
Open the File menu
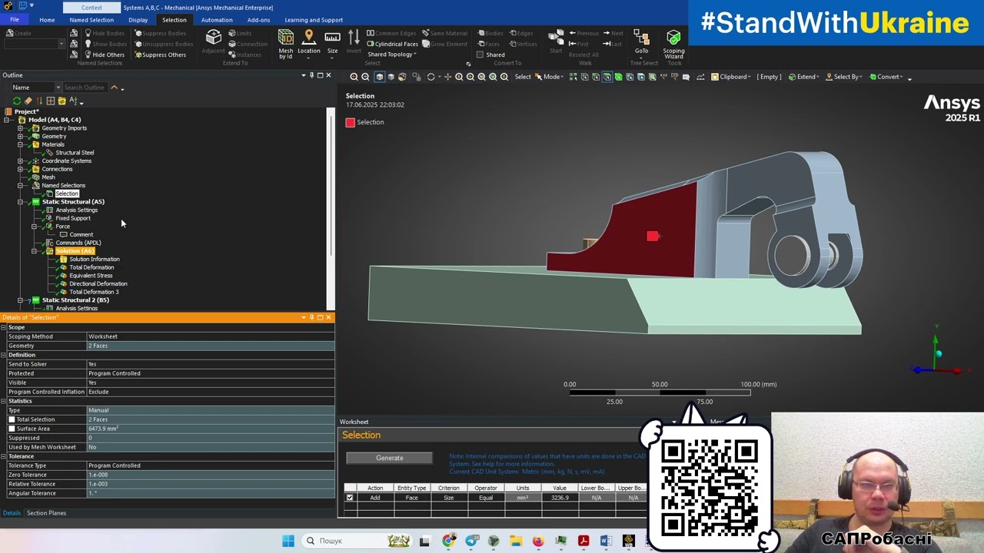click(15, 20)
